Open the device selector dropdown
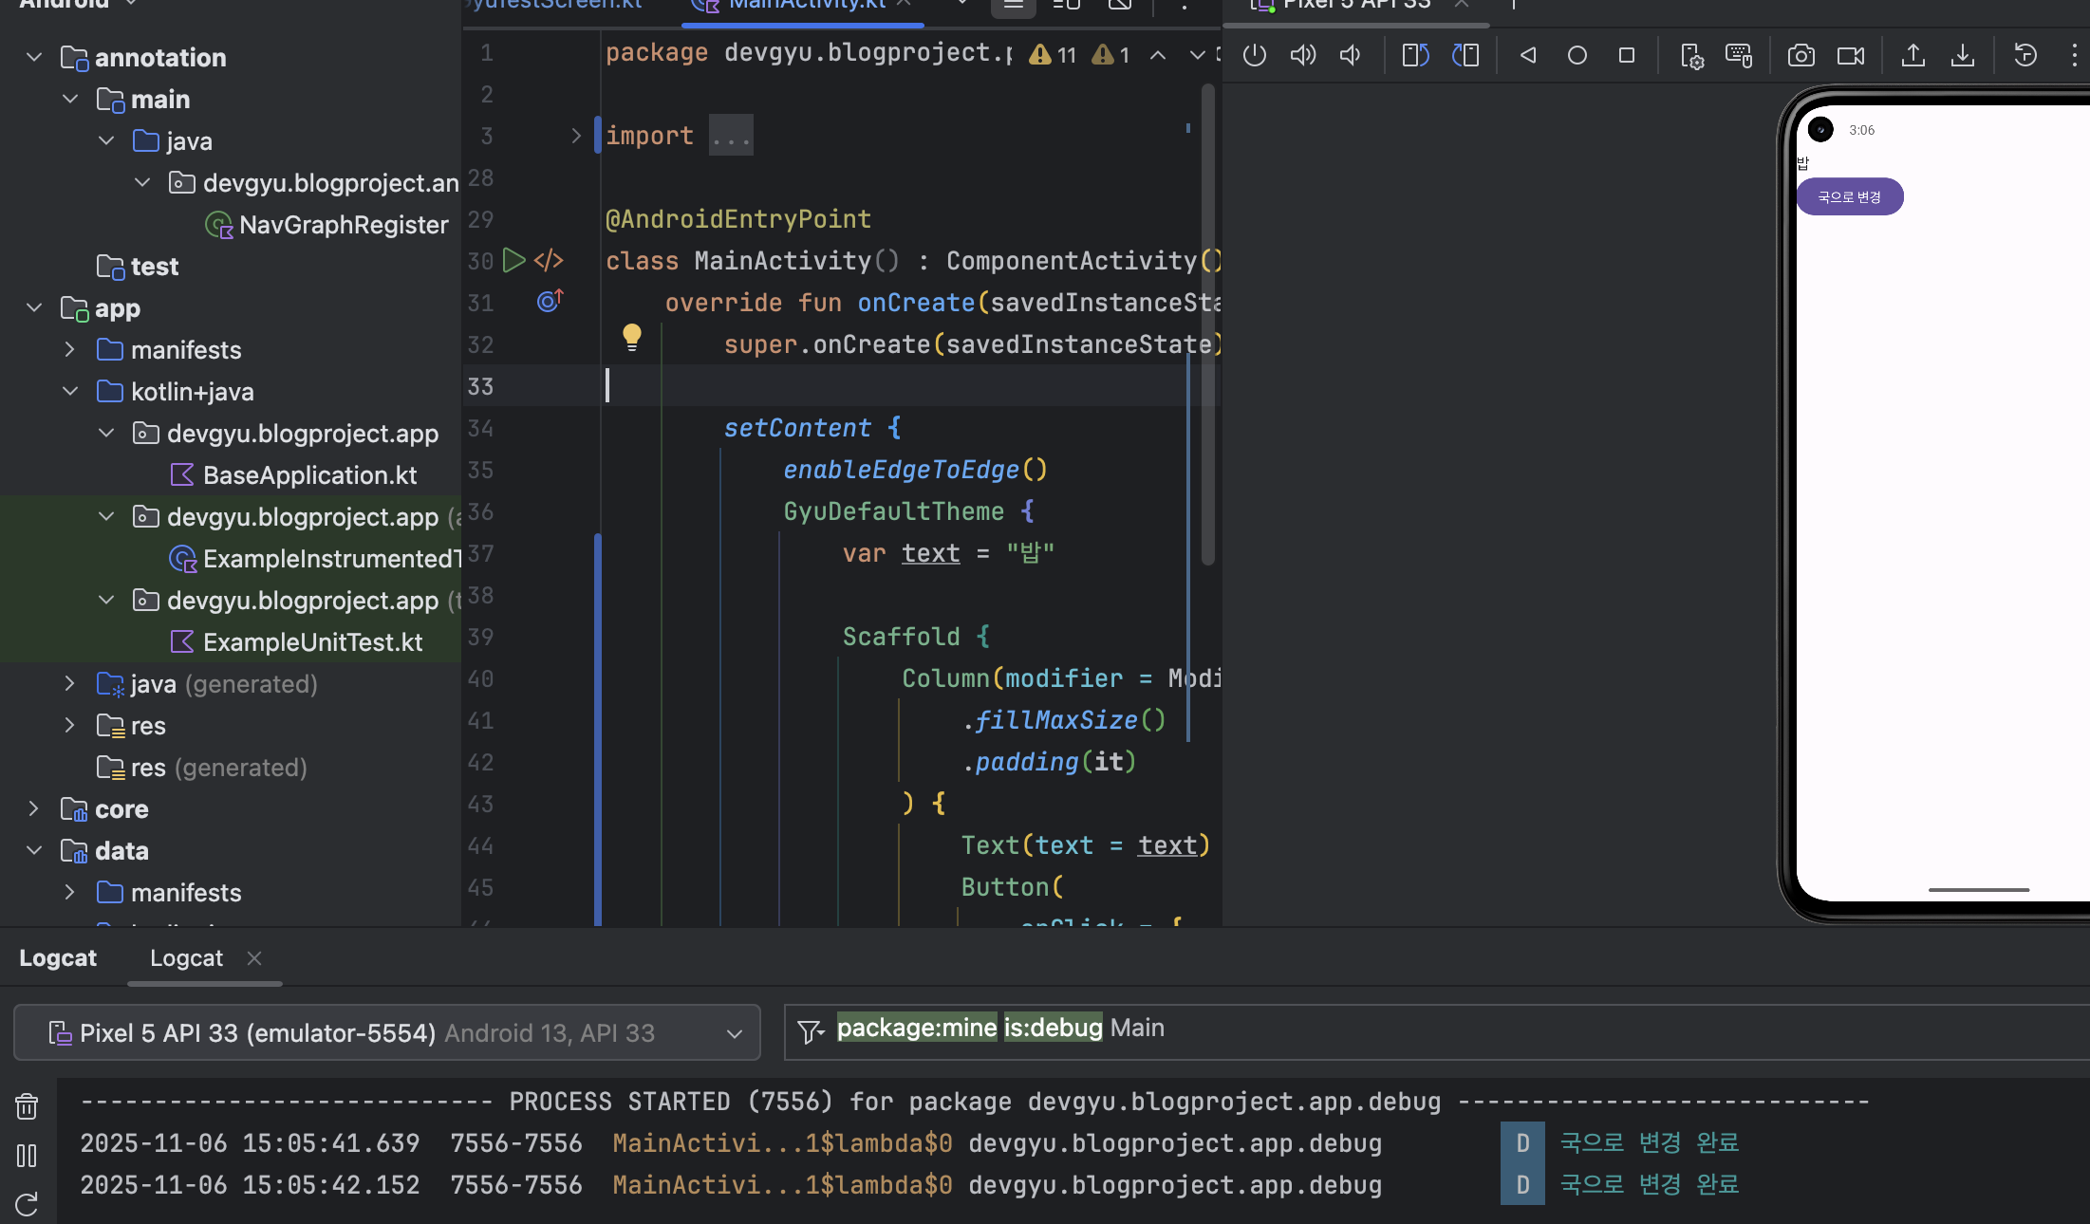The height and width of the screenshot is (1224, 2090). click(x=734, y=1033)
